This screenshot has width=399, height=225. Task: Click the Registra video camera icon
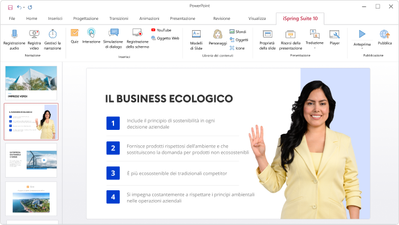coord(34,34)
